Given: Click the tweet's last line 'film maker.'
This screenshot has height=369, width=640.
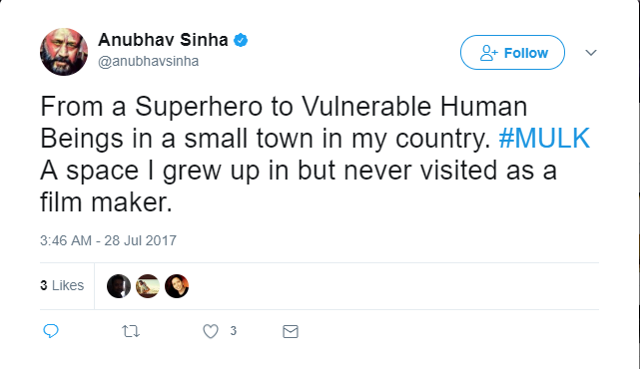Looking at the screenshot, I should (106, 202).
